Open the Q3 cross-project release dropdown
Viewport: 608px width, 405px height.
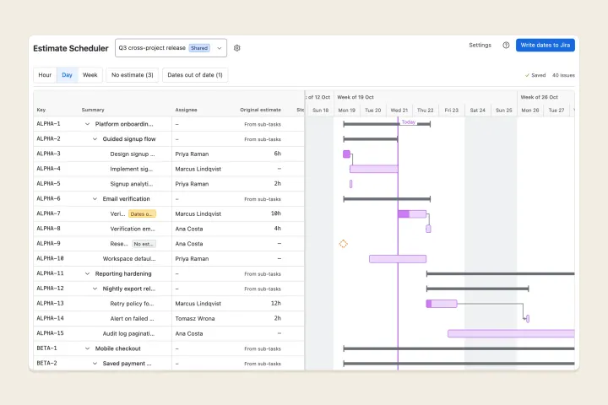171,48
